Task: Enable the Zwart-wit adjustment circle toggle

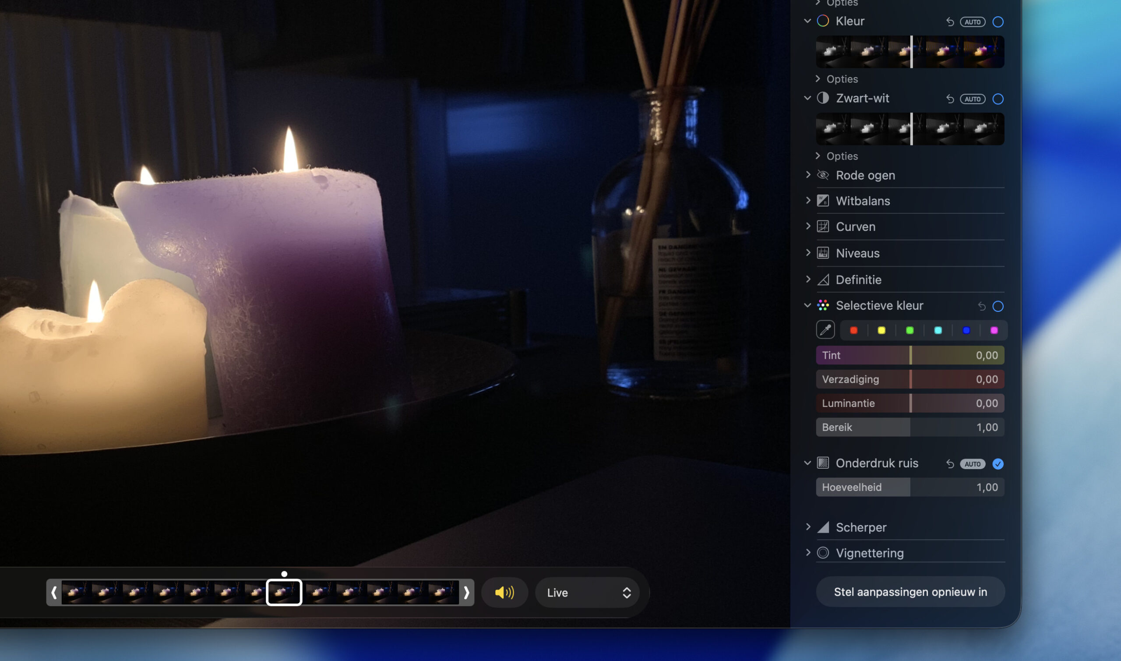Action: click(x=998, y=99)
